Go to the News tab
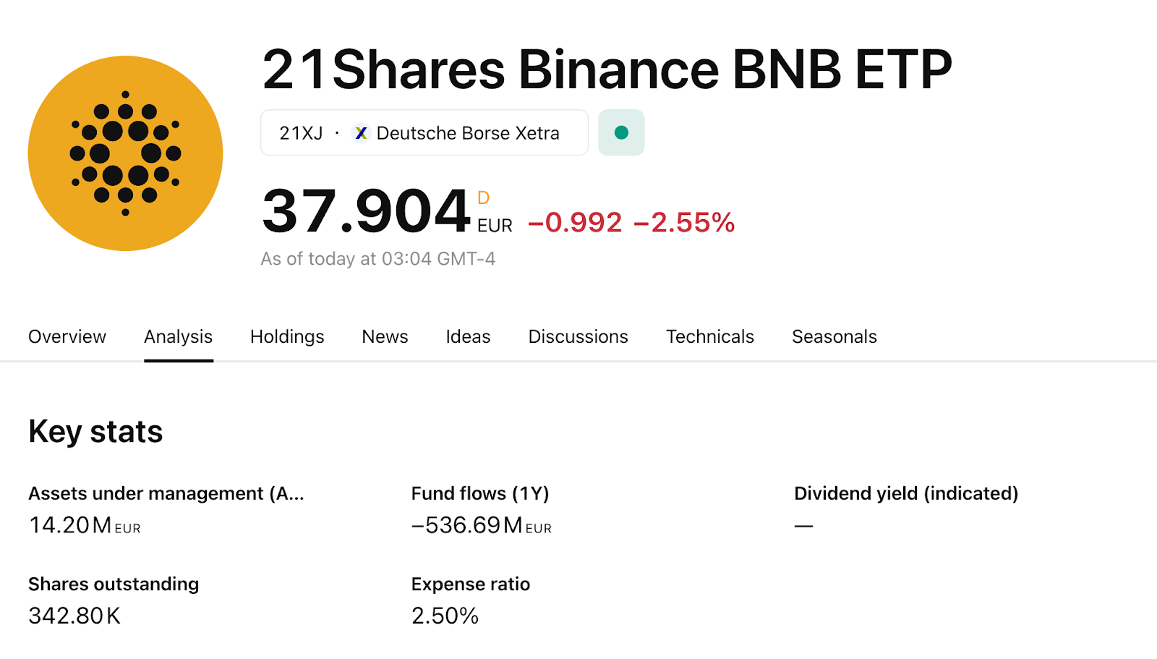This screenshot has height=659, width=1157. pos(385,336)
